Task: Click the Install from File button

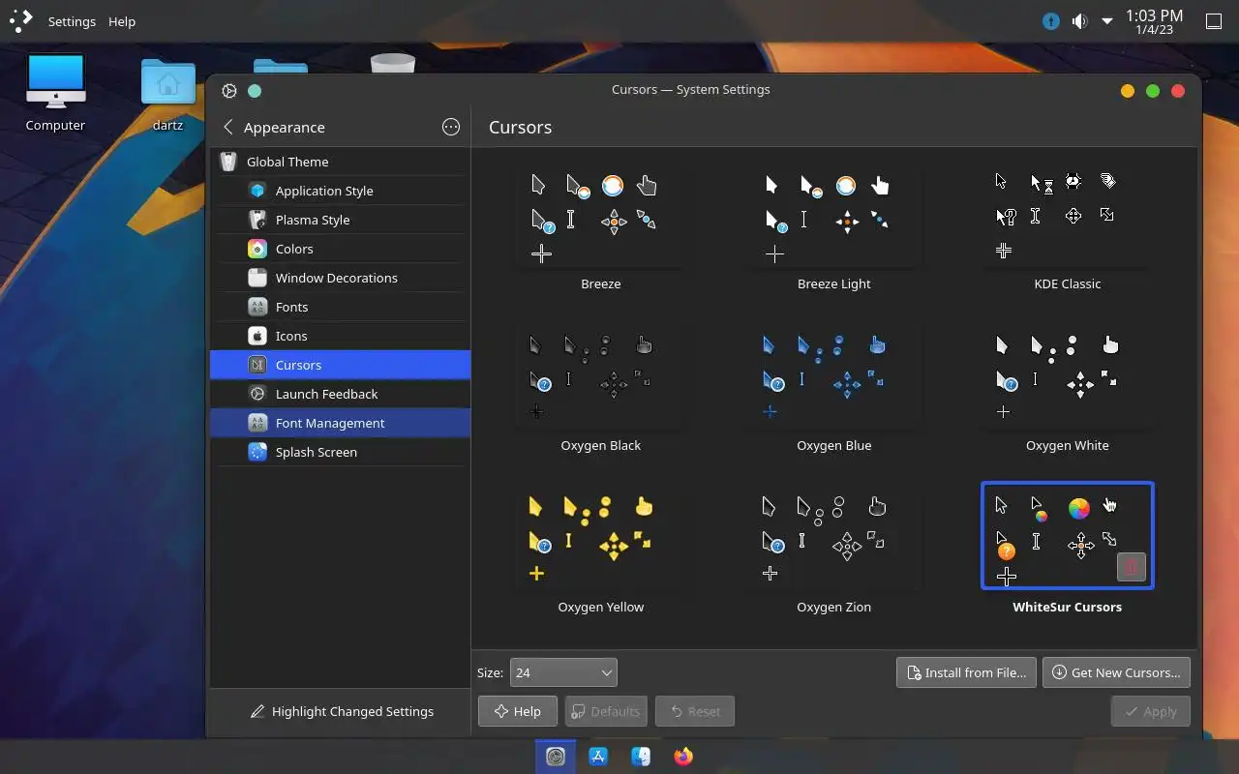Action: pos(966,672)
